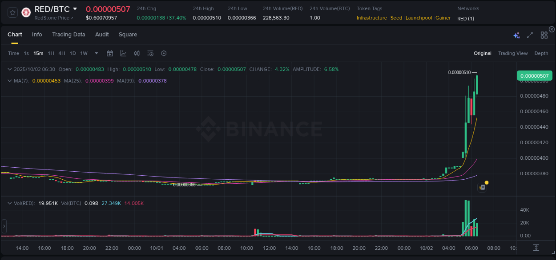
Task: Reset chart scale icon at bottom right
Action: (x=536, y=248)
